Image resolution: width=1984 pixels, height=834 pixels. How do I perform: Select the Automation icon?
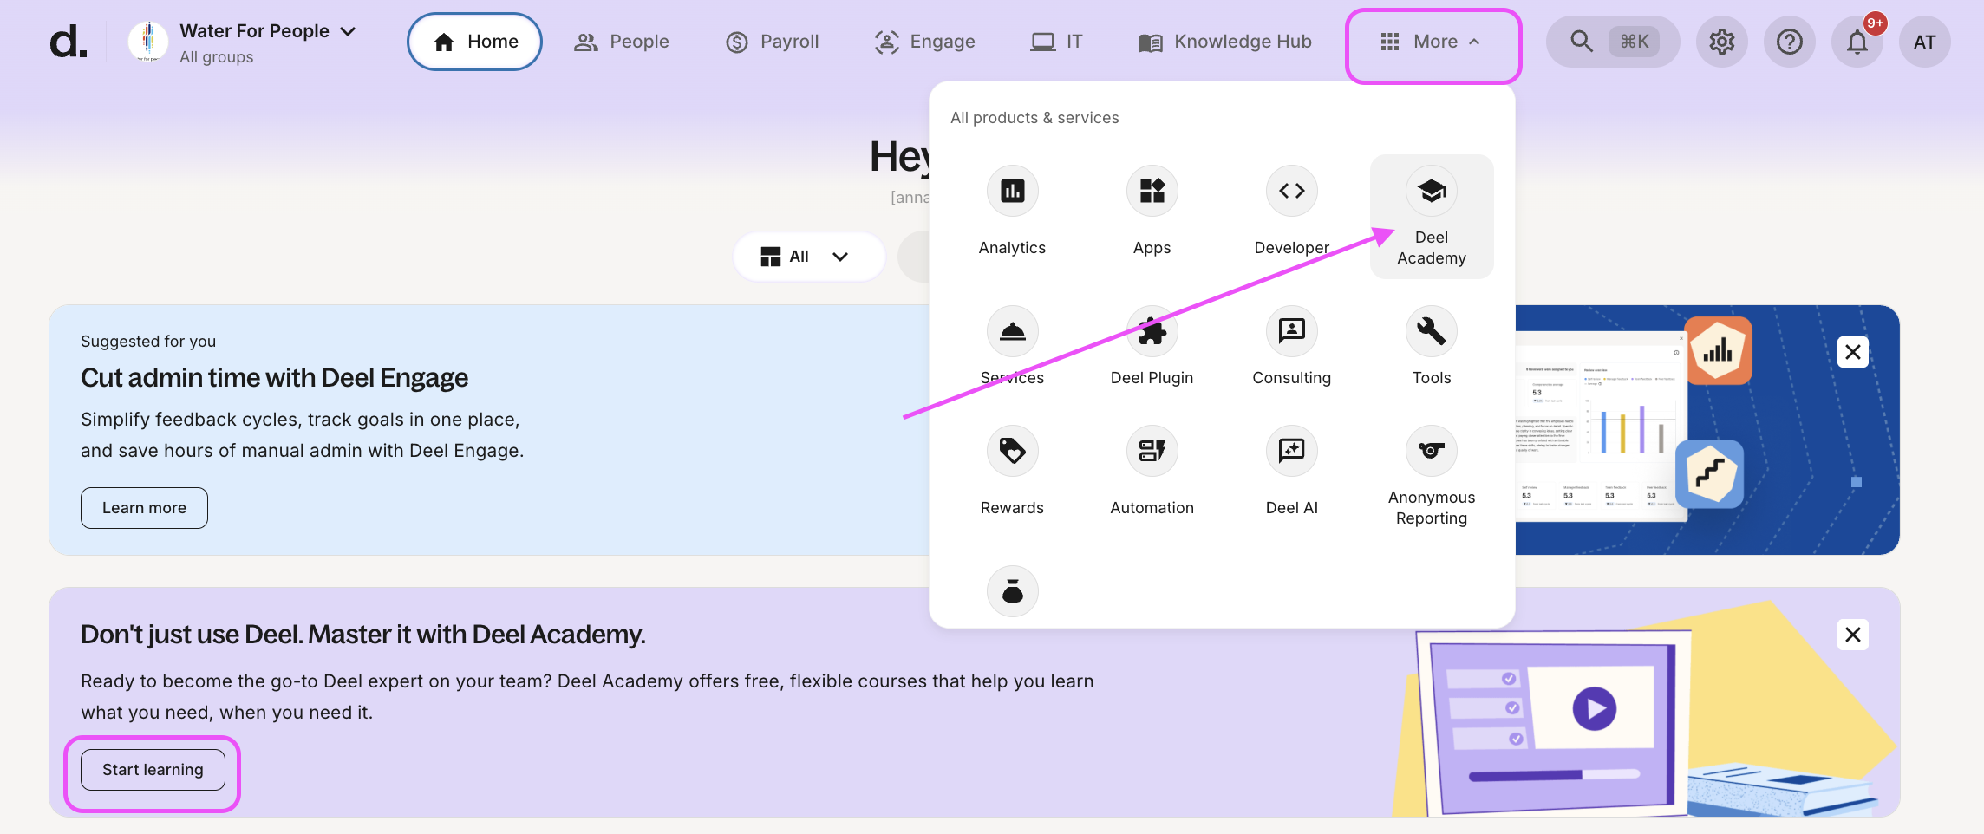(1152, 452)
